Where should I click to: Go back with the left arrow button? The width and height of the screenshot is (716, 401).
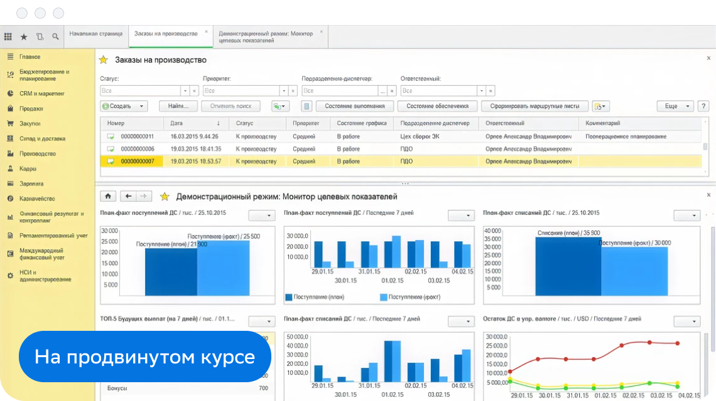pyautogui.click(x=129, y=196)
